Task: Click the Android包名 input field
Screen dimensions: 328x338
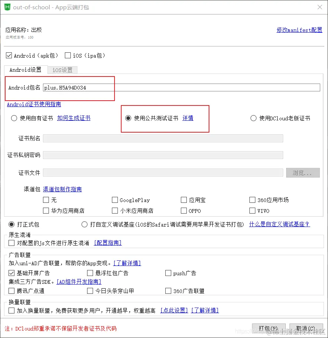Action: click(148, 87)
